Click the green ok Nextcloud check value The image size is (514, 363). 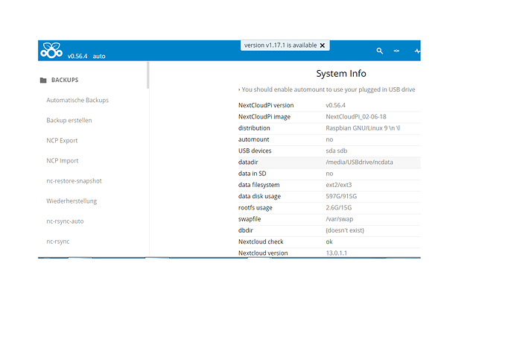coord(329,242)
